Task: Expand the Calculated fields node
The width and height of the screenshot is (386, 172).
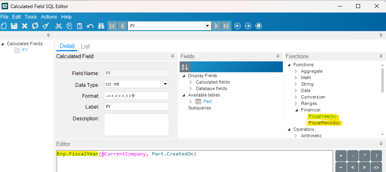Action: click(x=191, y=82)
